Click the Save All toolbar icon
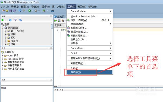The image size is (163, 102). 14,11
